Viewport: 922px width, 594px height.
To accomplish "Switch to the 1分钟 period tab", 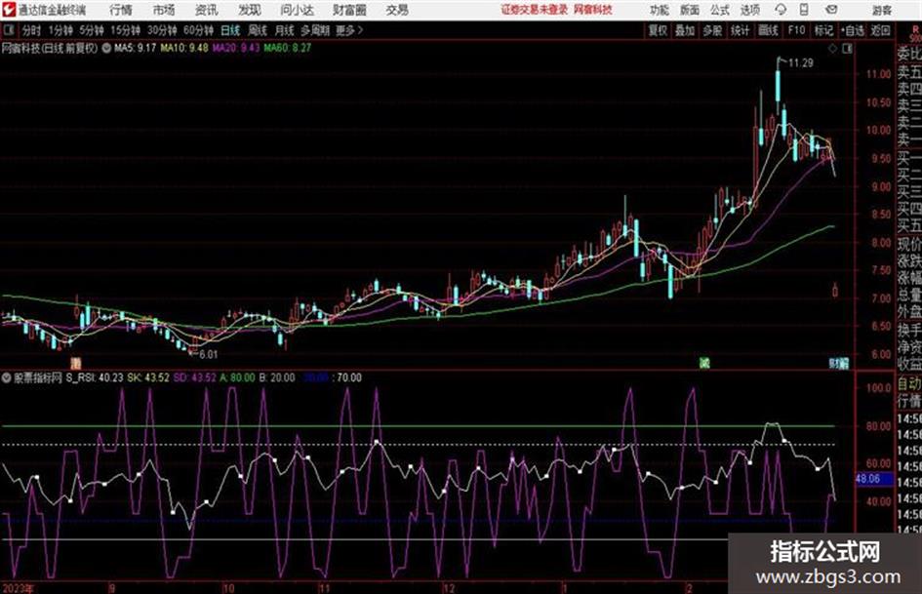I will [60, 30].
